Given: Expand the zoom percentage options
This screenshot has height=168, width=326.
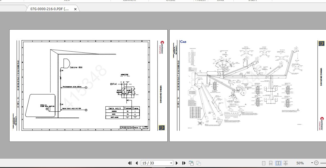Looking at the screenshot, I should (x=312, y=163).
